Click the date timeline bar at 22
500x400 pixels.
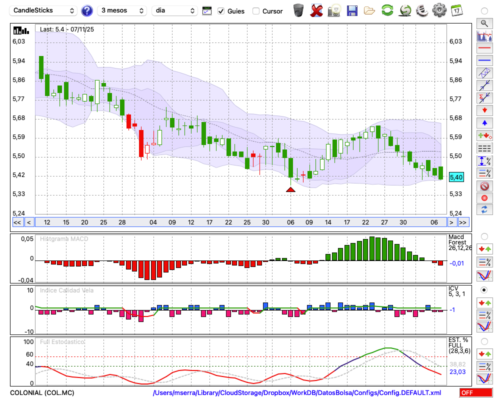[228, 222]
